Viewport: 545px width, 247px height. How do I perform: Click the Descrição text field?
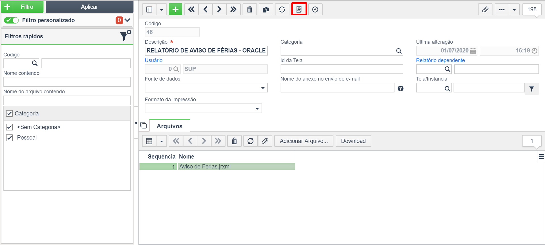[206, 50]
